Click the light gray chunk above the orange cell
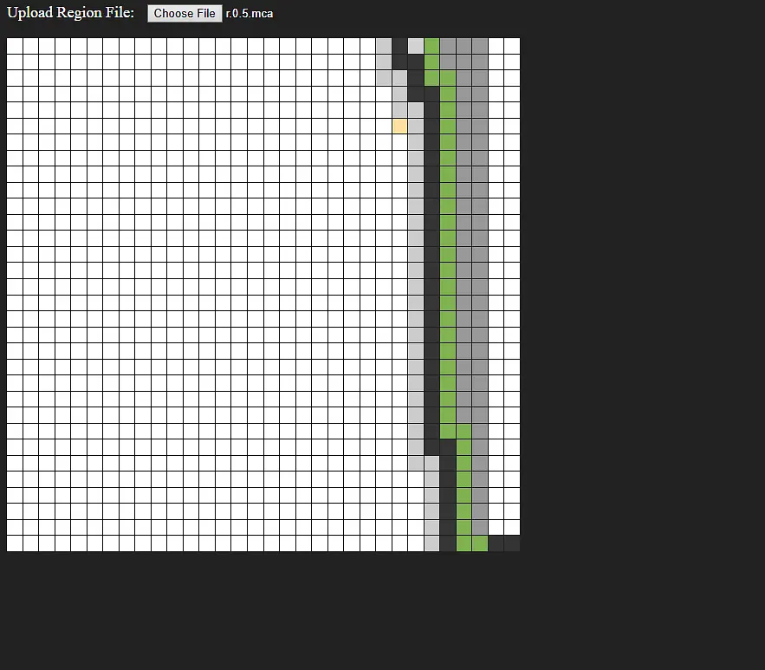 pyautogui.click(x=399, y=110)
